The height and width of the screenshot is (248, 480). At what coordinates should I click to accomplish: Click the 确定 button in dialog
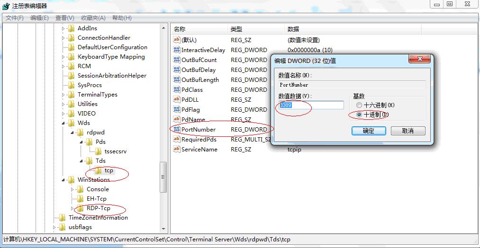[x=368, y=131]
